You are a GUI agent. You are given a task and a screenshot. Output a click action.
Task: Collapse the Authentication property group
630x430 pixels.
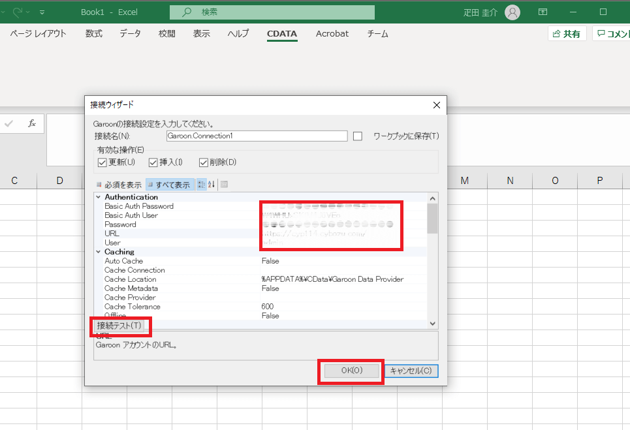99,197
